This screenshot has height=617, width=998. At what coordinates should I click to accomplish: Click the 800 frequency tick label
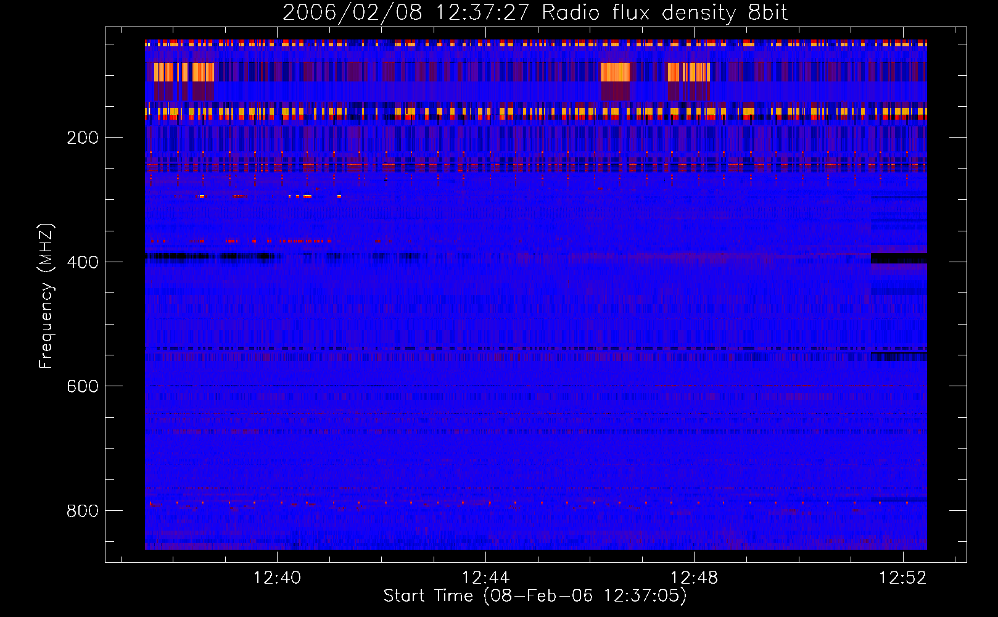click(83, 511)
